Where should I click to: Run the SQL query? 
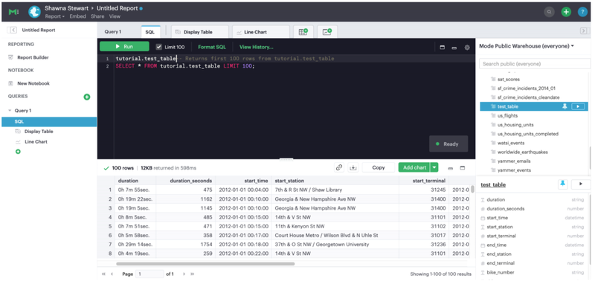click(x=124, y=47)
